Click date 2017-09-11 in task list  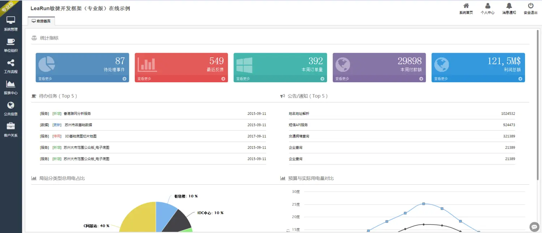click(257, 136)
